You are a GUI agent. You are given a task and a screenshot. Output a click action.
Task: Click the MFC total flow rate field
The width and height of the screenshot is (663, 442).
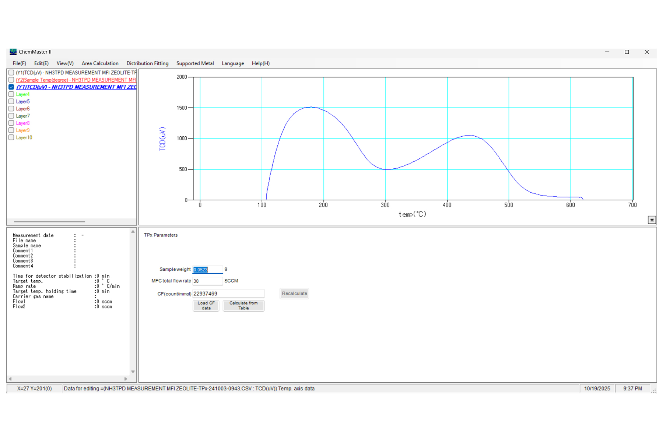[207, 281]
